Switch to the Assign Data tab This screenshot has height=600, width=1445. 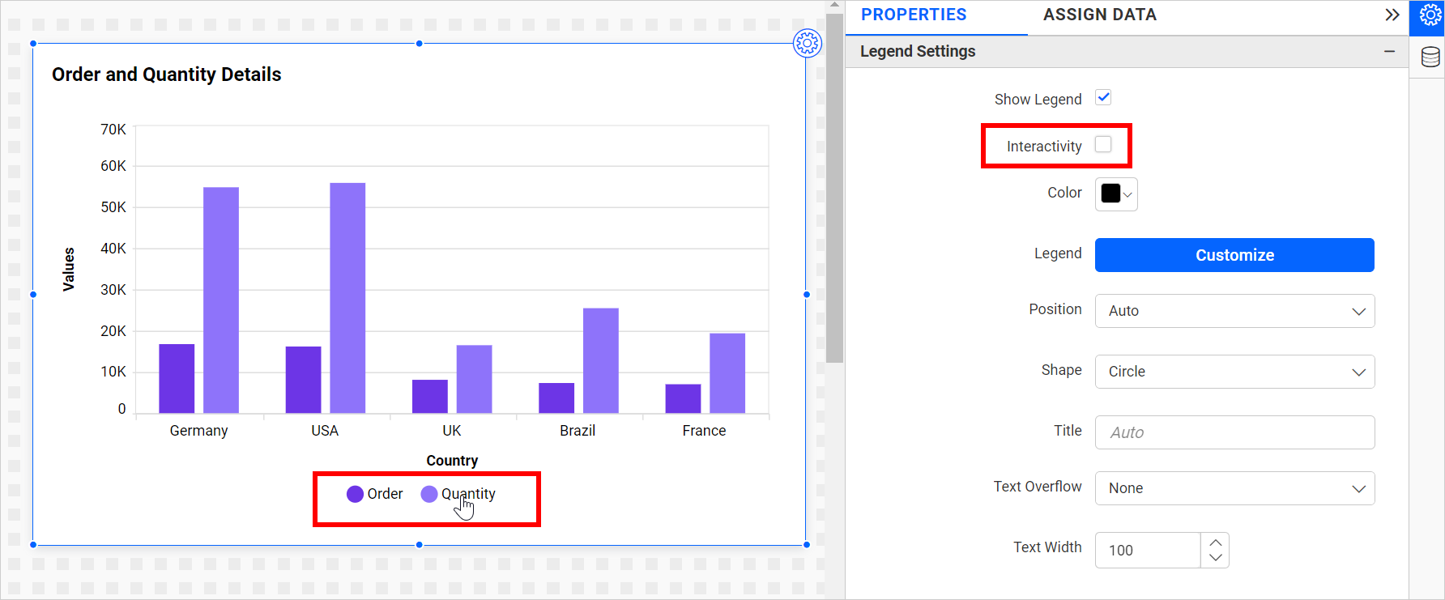1099,15
